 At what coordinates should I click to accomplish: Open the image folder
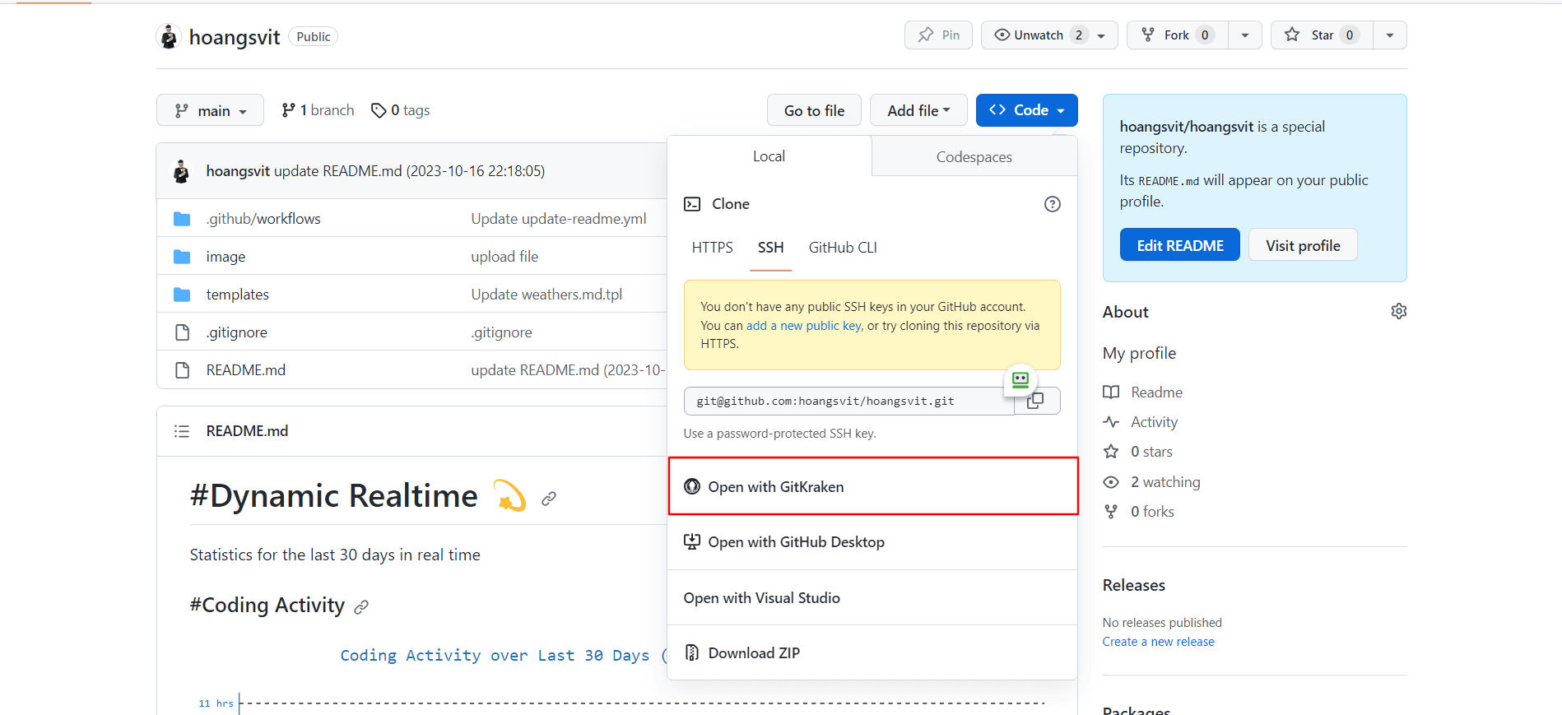click(x=225, y=257)
